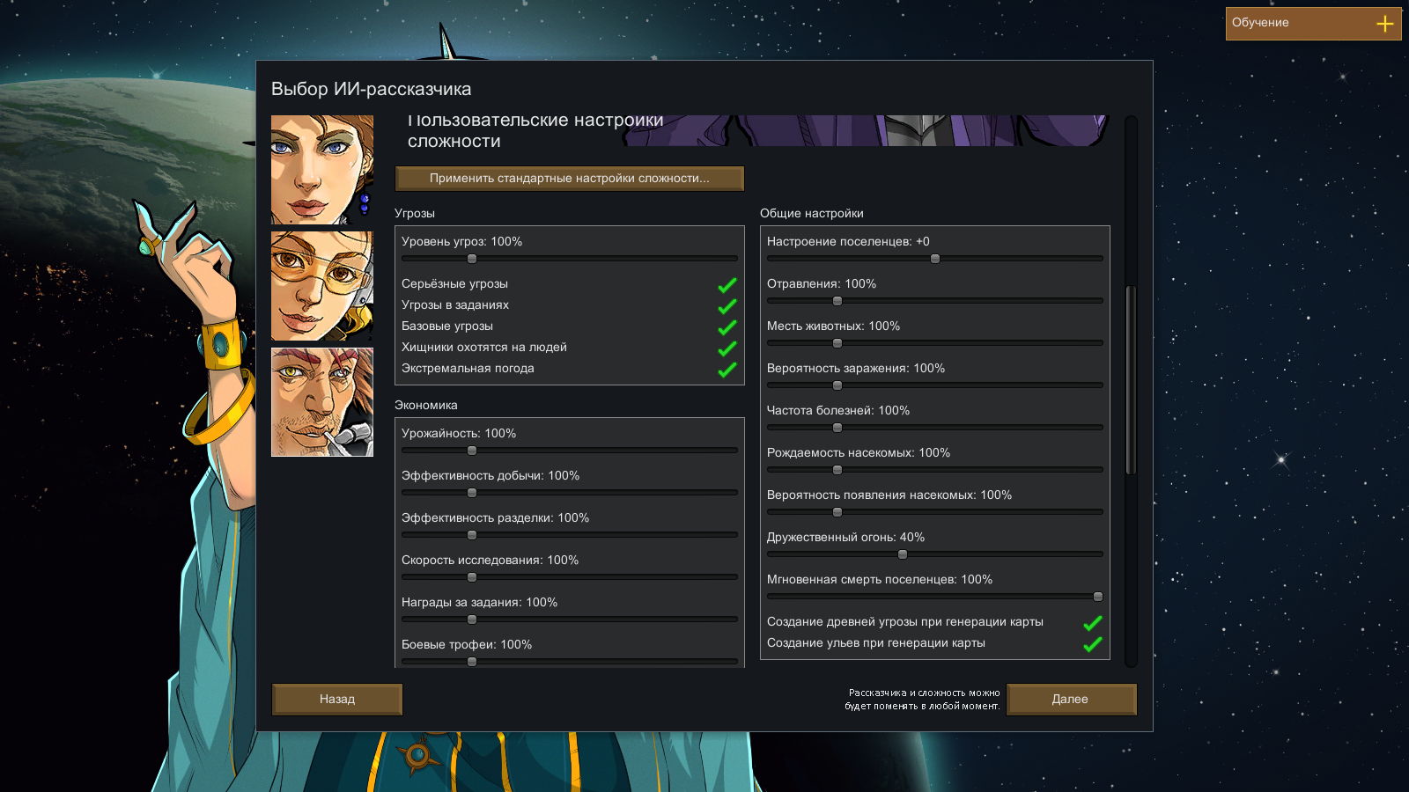1409x792 pixels.
Task: Click the Боевые трофеи slider
Action: point(570,662)
